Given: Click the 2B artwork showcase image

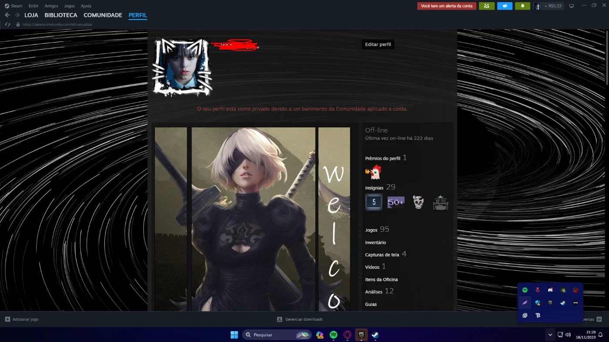Looking at the screenshot, I should 253,219.
